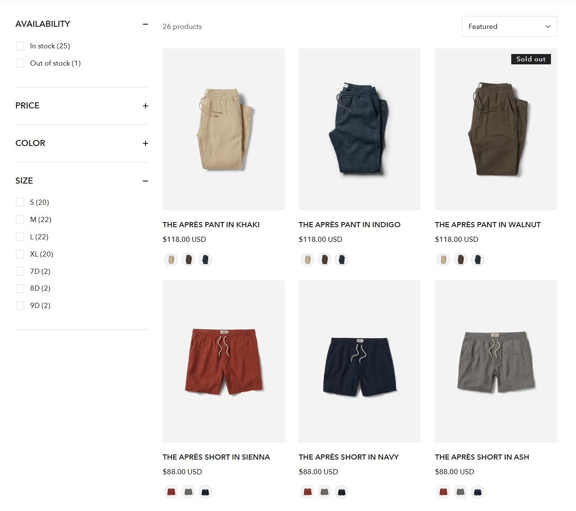
Task: Check the size XL filter
Action: click(x=20, y=254)
